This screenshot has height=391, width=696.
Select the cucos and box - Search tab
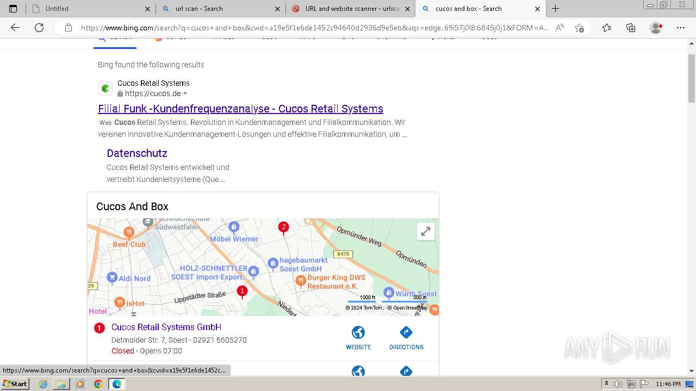pos(481,9)
